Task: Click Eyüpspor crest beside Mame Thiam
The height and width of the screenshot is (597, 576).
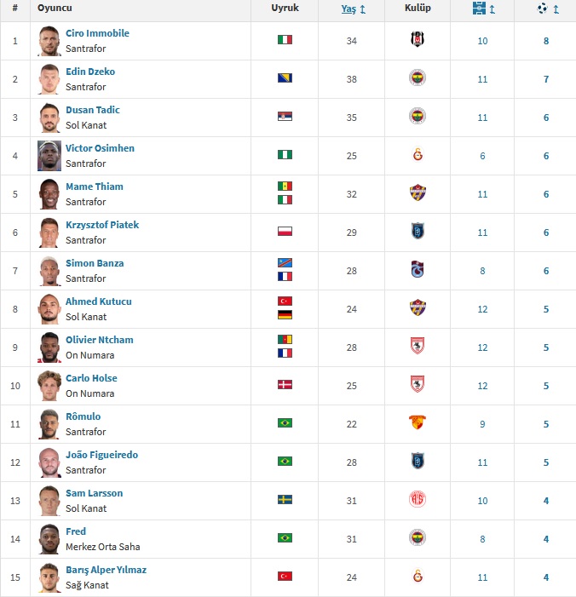Action: (418, 192)
